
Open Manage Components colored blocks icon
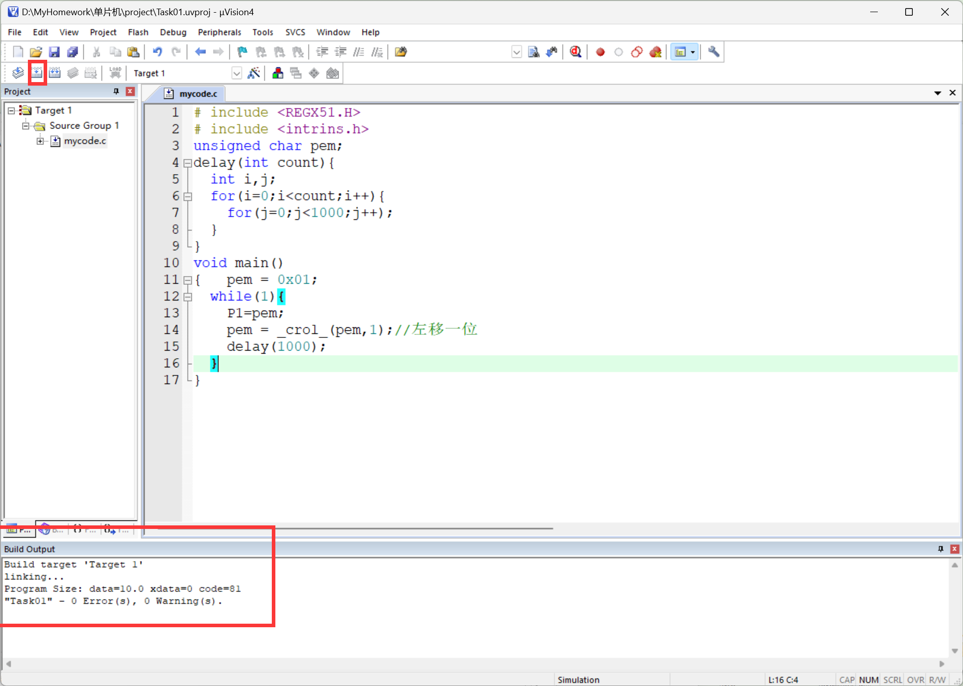click(x=277, y=73)
